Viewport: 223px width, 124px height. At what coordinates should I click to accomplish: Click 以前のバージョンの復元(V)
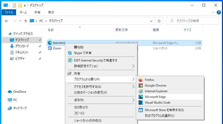pyautogui.click(x=101, y=92)
